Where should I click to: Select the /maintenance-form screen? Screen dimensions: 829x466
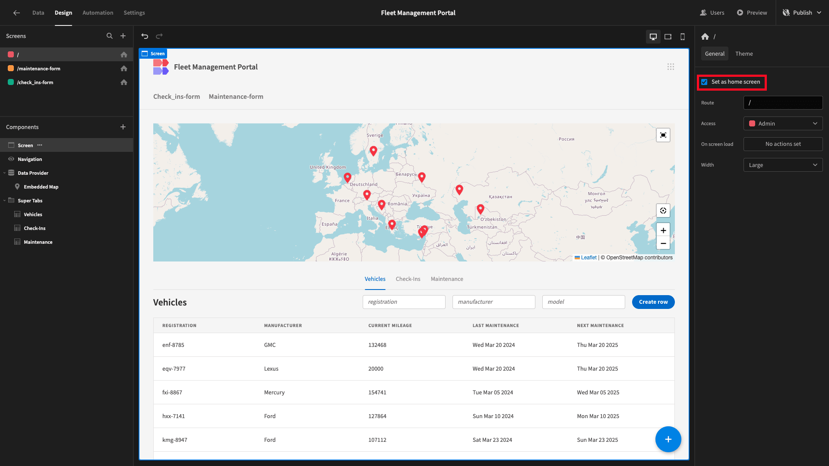(x=66, y=68)
